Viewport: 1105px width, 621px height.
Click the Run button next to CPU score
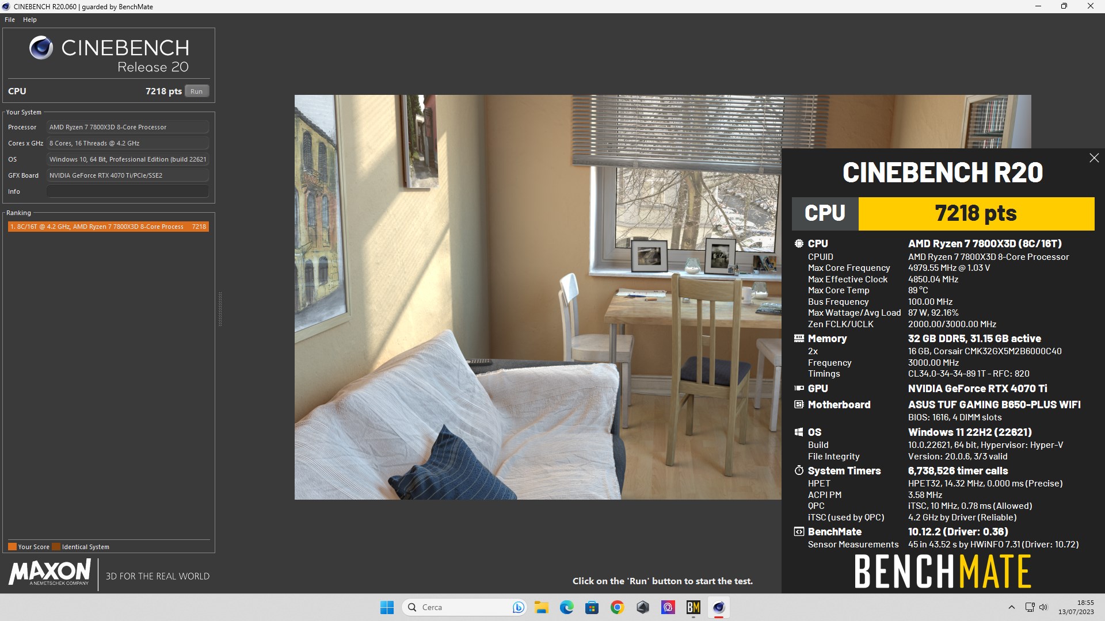[x=196, y=91]
